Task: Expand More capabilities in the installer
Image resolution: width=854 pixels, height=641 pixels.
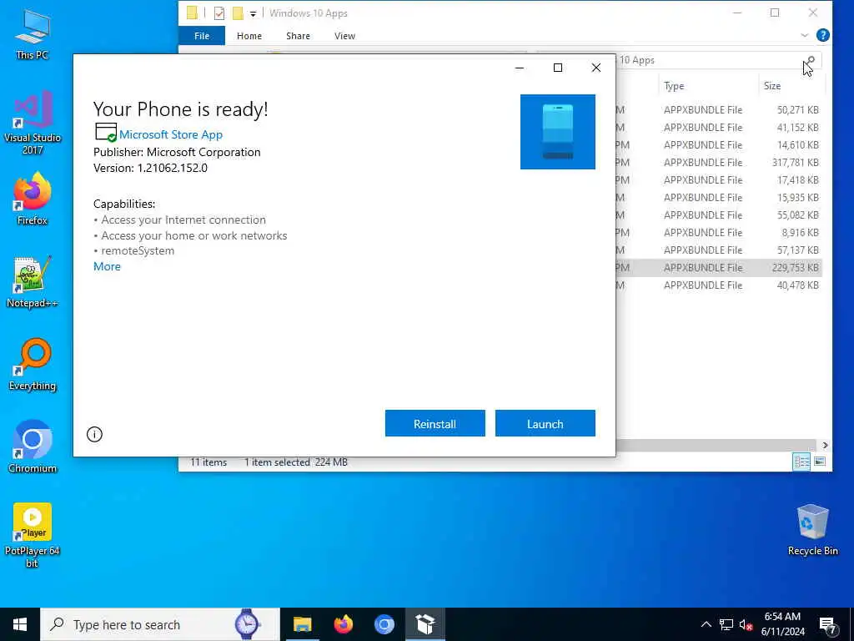Action: (107, 266)
